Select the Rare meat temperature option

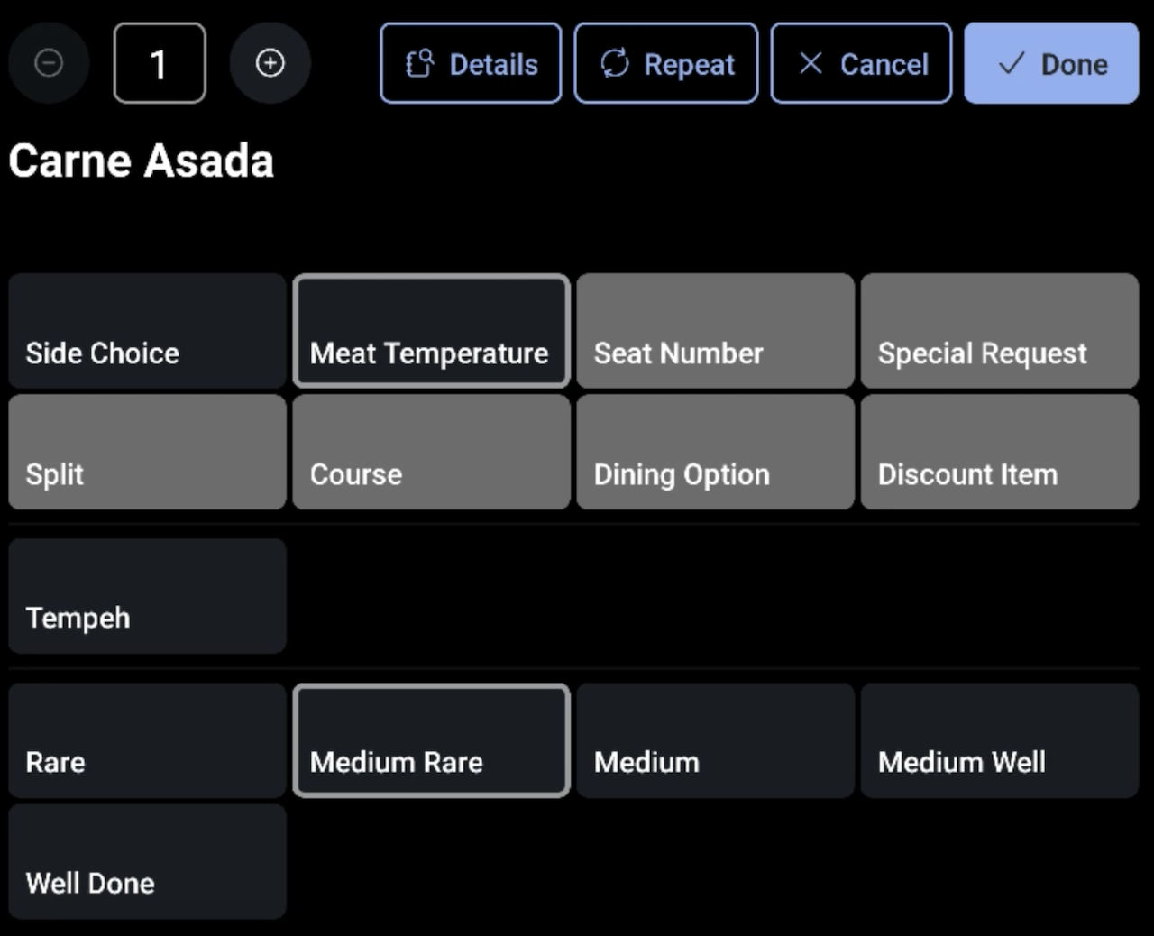[x=146, y=740]
